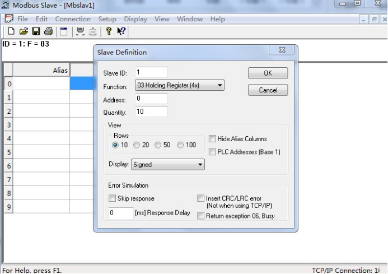Select row header 7 in table
This screenshot has height=274, width=388.
point(8,179)
